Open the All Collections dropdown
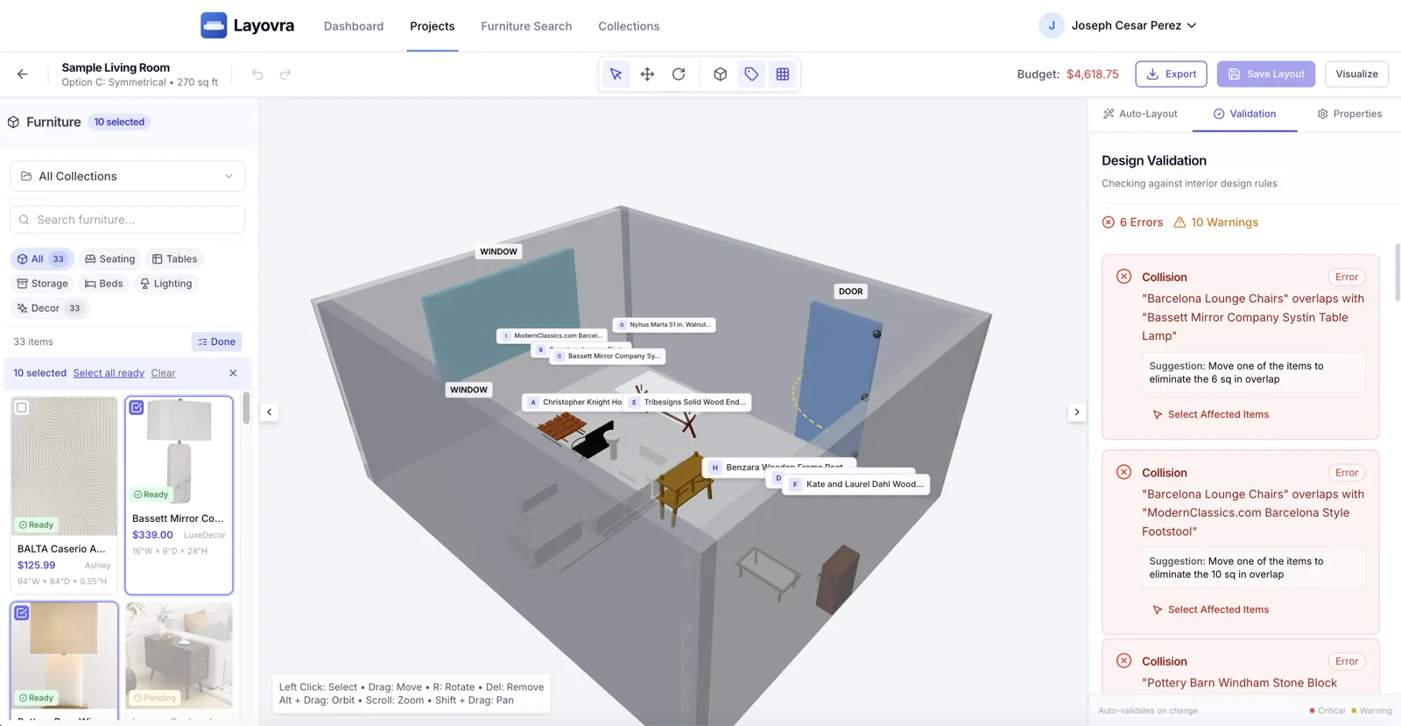 point(128,176)
